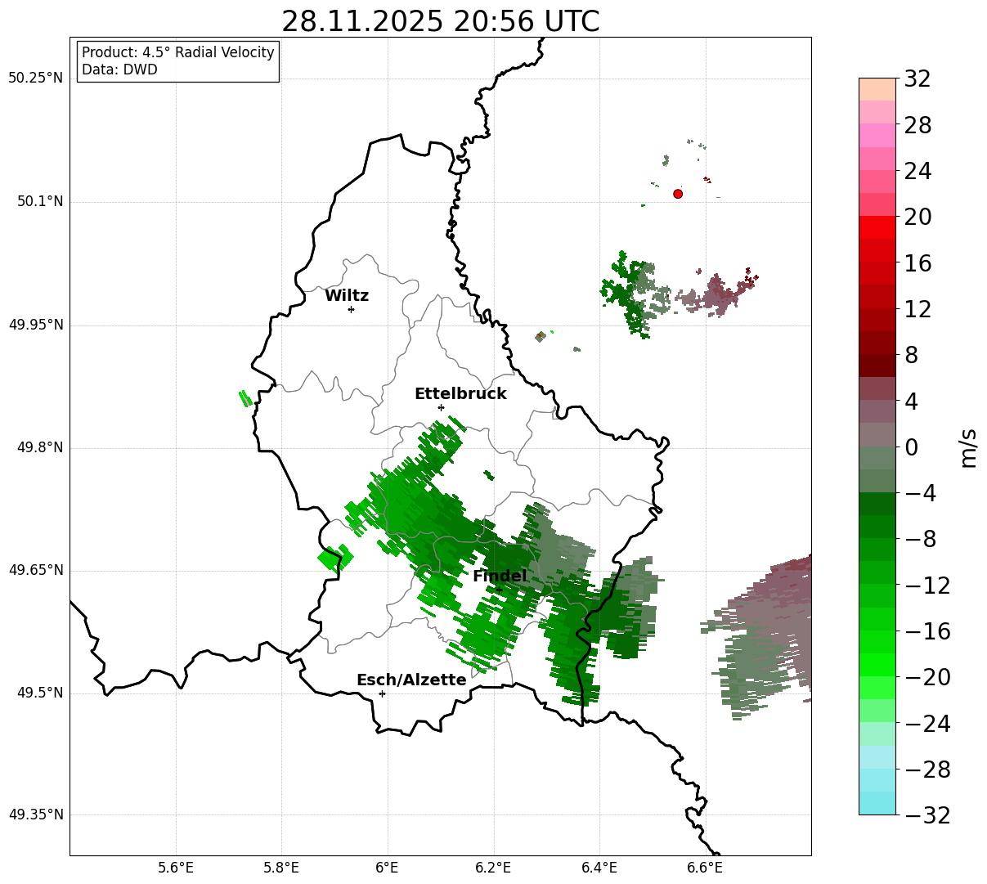Pick the peach swatch at top of colorbar
The image size is (987, 884).
click(877, 89)
